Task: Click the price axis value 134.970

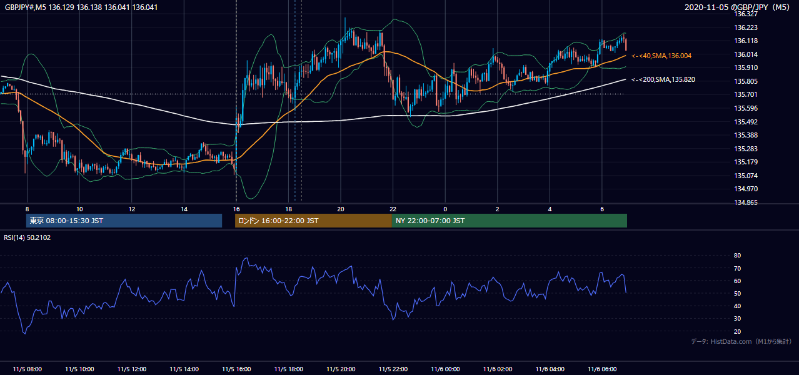Action: pos(745,189)
